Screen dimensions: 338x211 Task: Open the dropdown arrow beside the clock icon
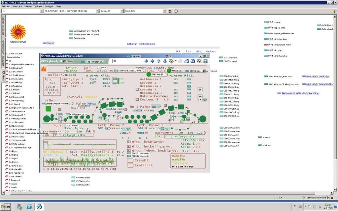pyautogui.click(x=176, y=61)
